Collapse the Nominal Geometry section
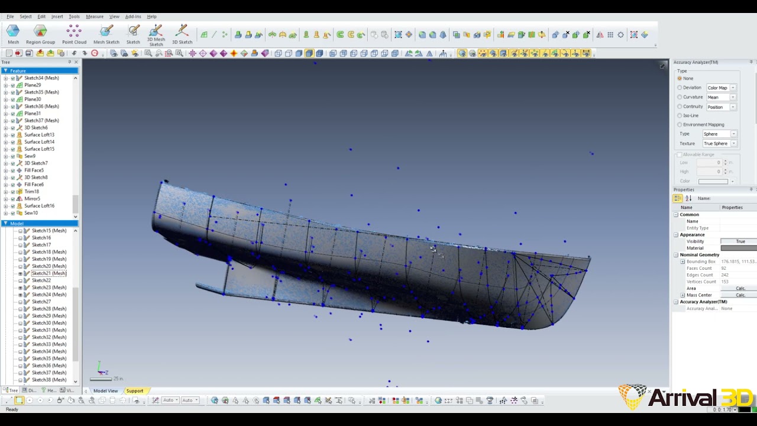This screenshot has width=757, height=426. click(x=676, y=254)
